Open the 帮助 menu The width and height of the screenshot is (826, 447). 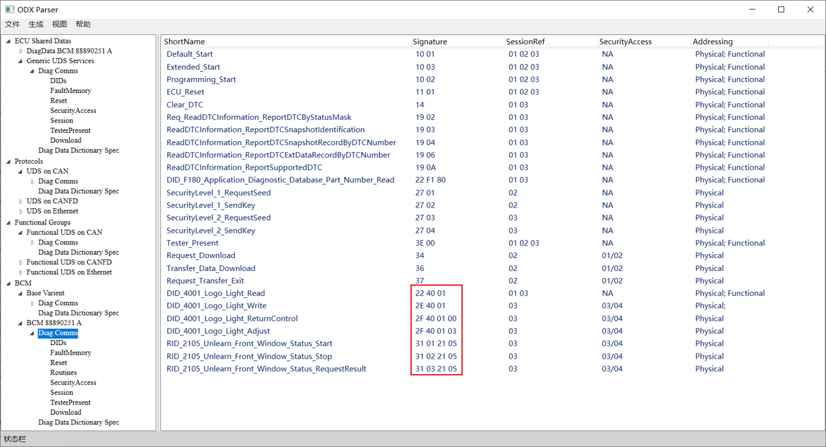point(83,25)
